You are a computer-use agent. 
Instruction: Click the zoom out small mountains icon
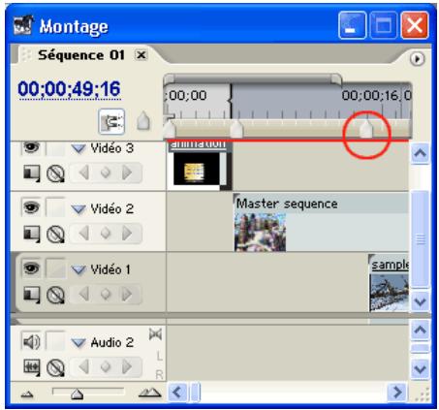pos(27,394)
